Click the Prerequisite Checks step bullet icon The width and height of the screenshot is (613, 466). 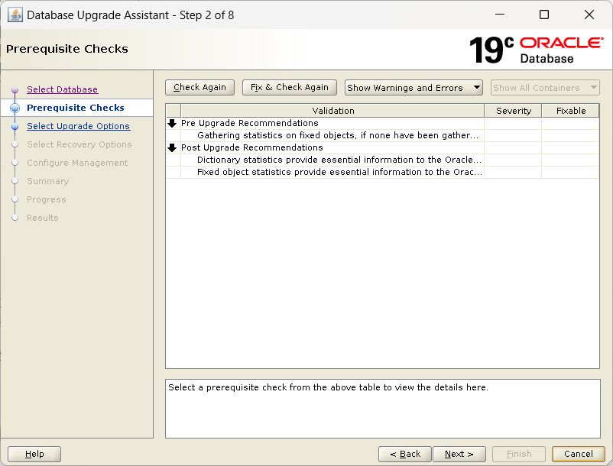click(15, 108)
